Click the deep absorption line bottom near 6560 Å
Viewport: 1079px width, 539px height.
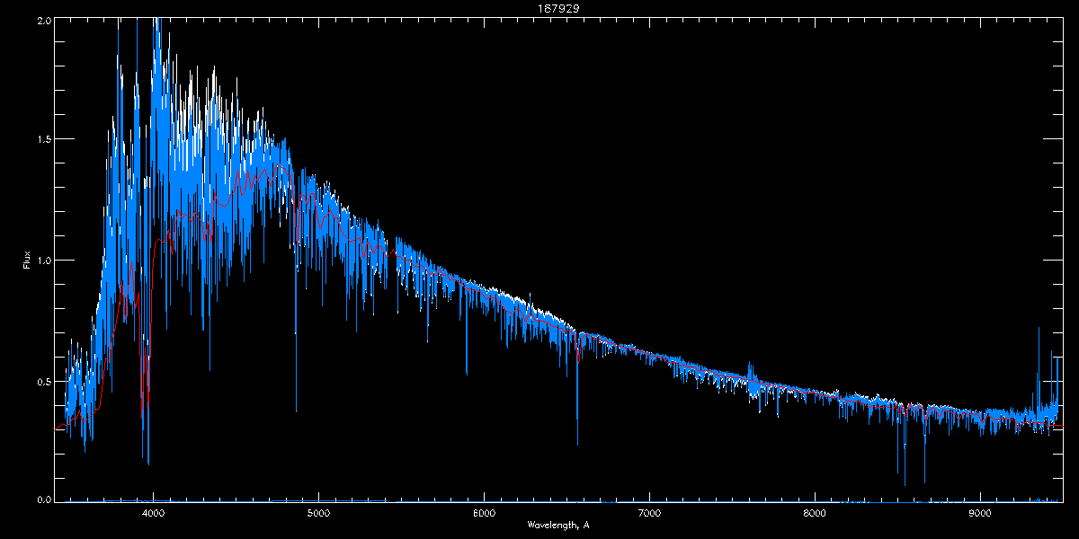[577, 442]
